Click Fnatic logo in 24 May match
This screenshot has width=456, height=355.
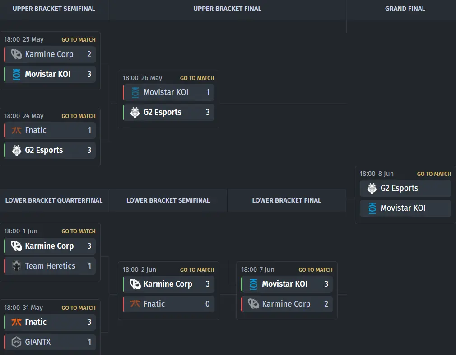click(16, 130)
